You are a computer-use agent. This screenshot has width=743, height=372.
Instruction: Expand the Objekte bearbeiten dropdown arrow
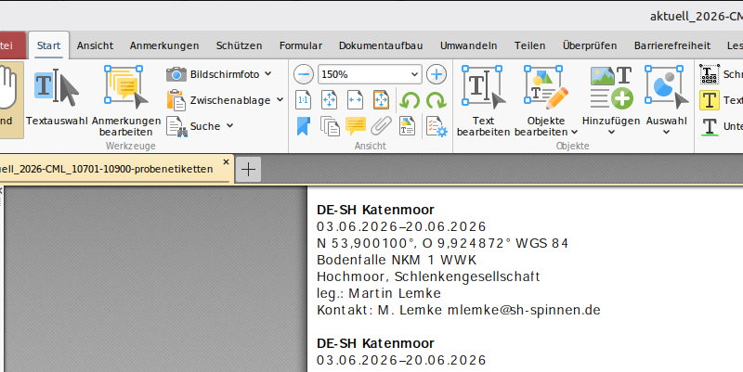click(574, 132)
